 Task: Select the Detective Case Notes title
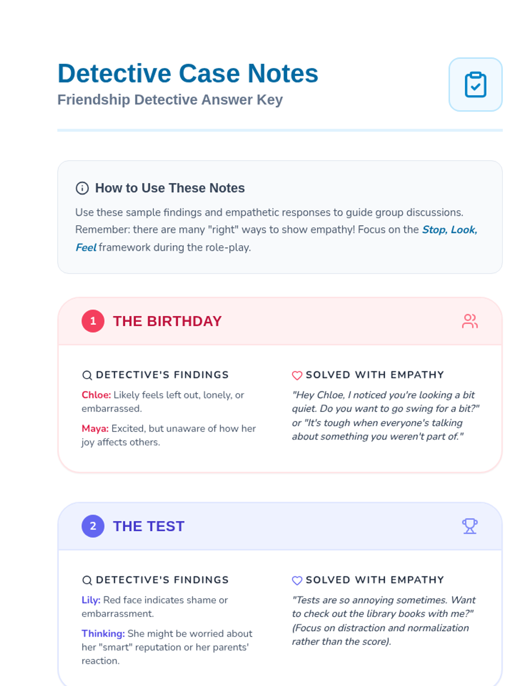point(188,73)
